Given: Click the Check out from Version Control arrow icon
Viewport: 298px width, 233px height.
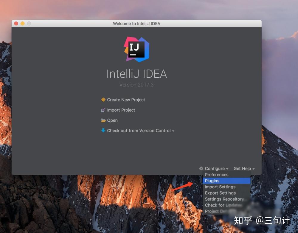Looking at the screenshot, I should (x=103, y=130).
